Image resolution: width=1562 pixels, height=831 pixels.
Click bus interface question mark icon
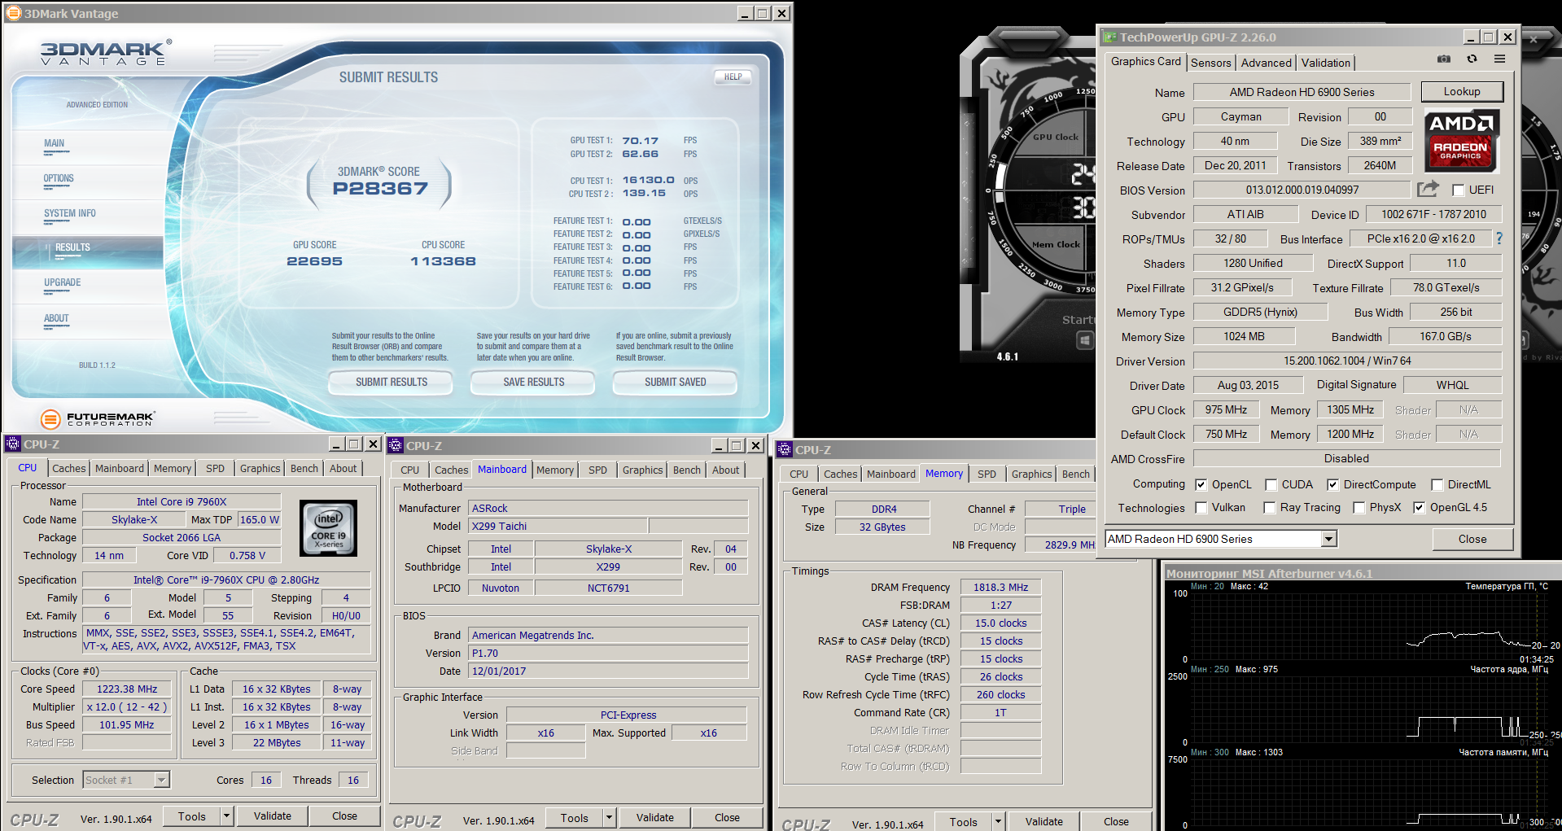[1499, 238]
